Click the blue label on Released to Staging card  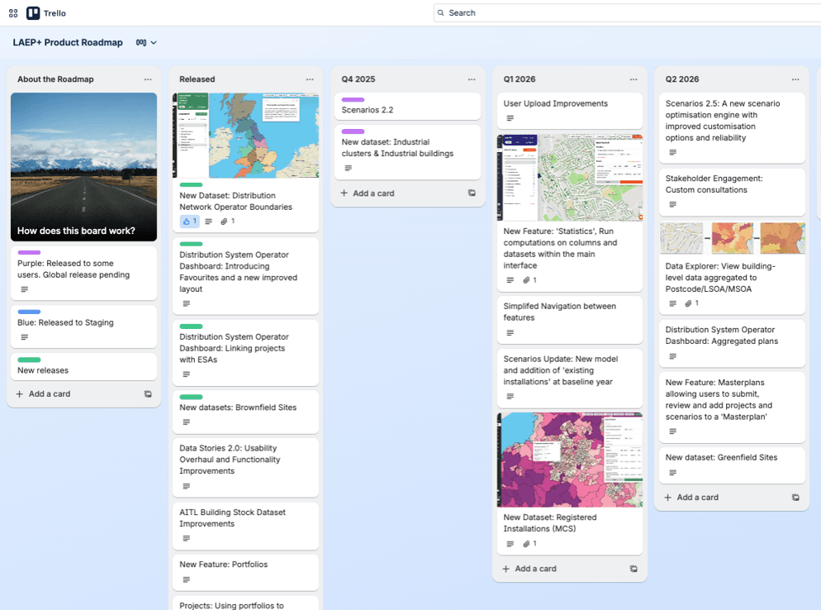(x=29, y=312)
